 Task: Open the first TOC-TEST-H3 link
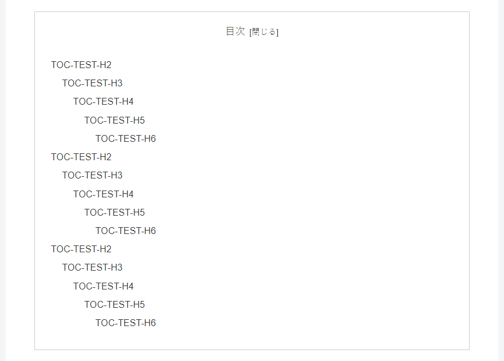pyautogui.click(x=92, y=83)
